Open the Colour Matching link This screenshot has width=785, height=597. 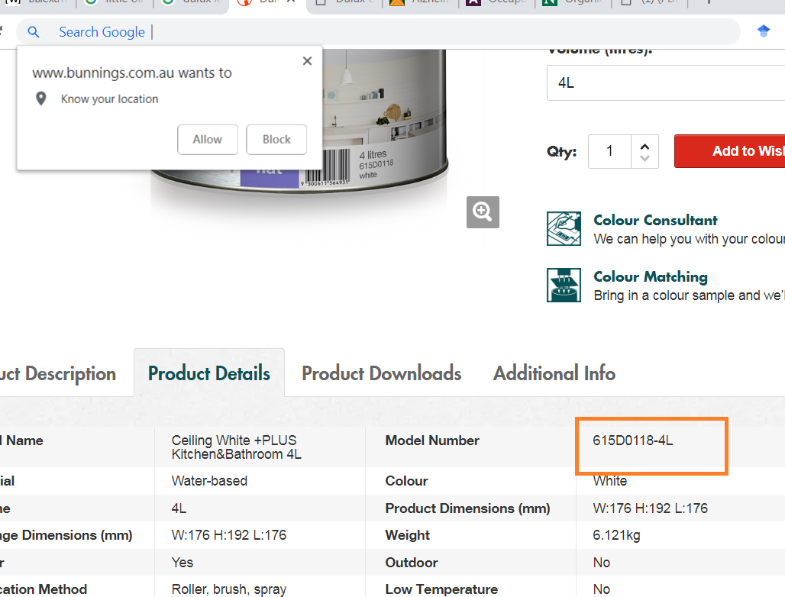(x=651, y=276)
